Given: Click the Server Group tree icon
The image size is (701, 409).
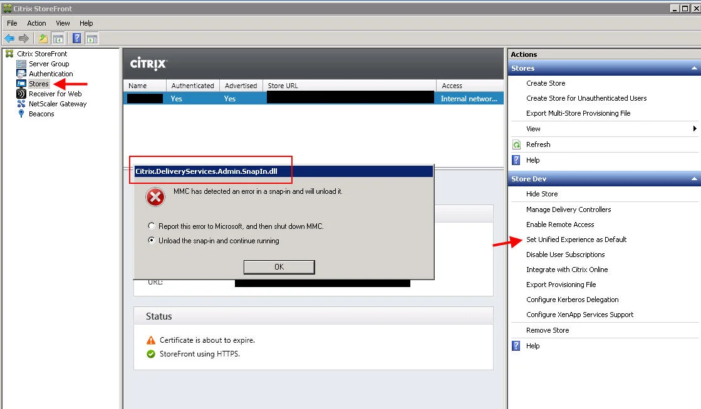Looking at the screenshot, I should point(21,64).
